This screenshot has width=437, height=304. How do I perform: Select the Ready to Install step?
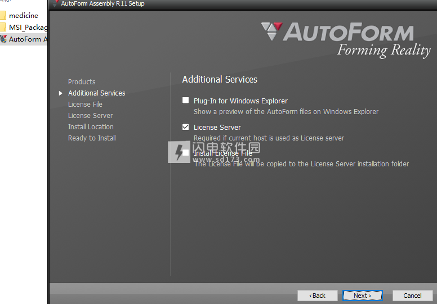pos(92,138)
